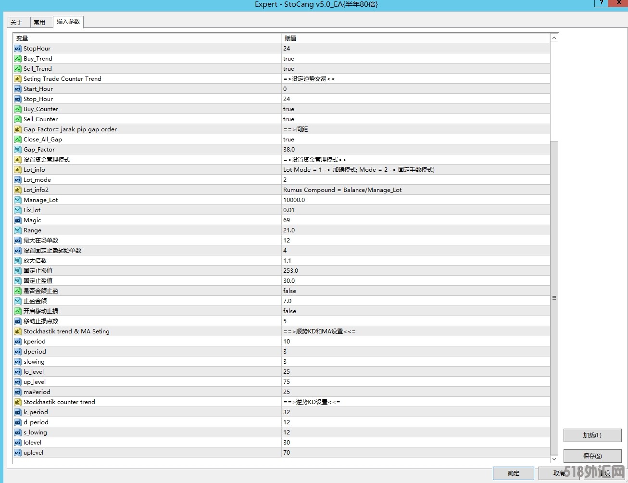
Task: Select the Fix_lot value 0.01
Action: coord(416,210)
